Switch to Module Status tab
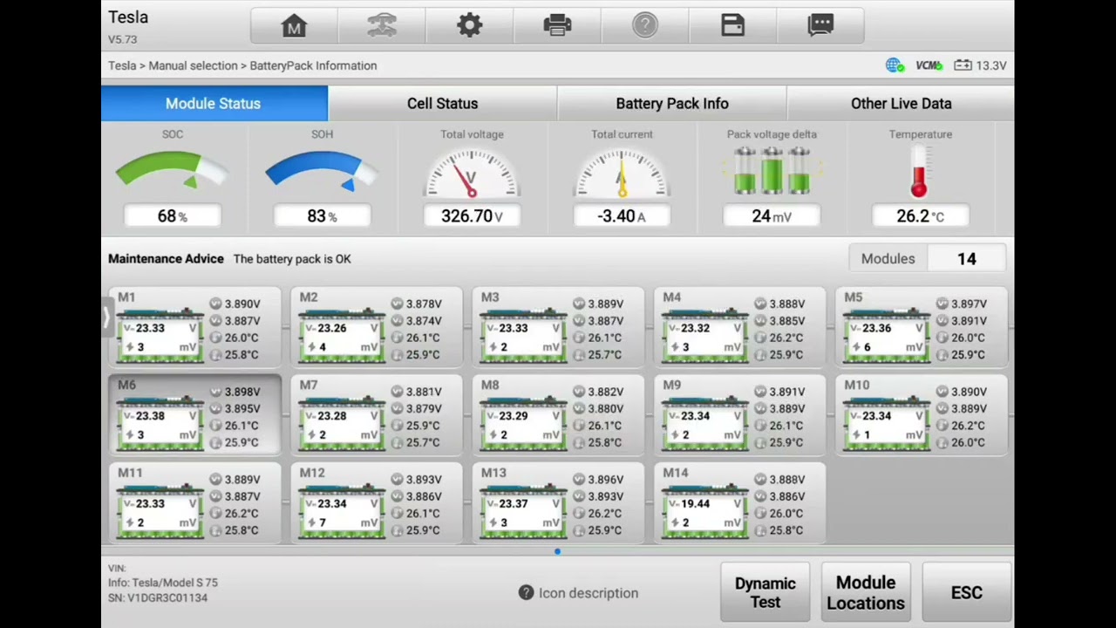This screenshot has width=1116, height=628. coord(214,103)
